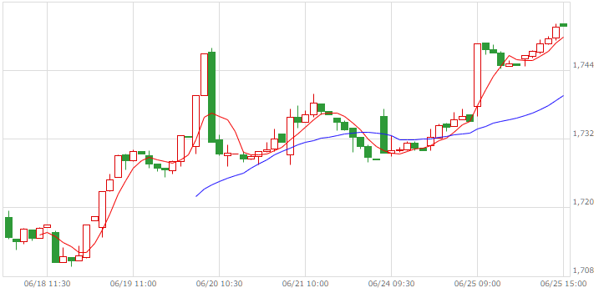Screen dimensions: 604x303
Task: Select the last small green candle at top right
Action: pos(563,25)
